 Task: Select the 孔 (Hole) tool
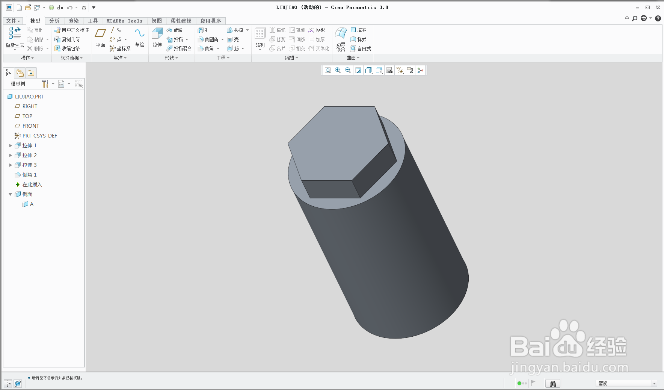point(204,30)
